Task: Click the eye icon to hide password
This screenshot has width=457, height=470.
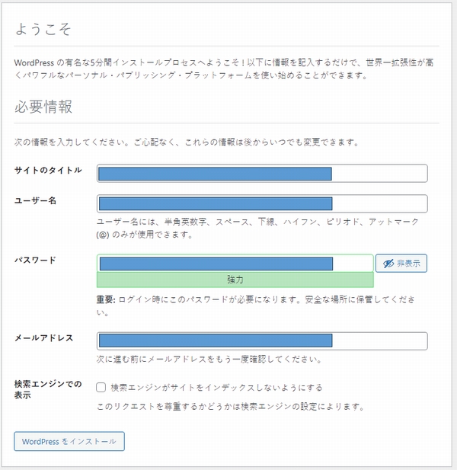Action: [x=388, y=264]
